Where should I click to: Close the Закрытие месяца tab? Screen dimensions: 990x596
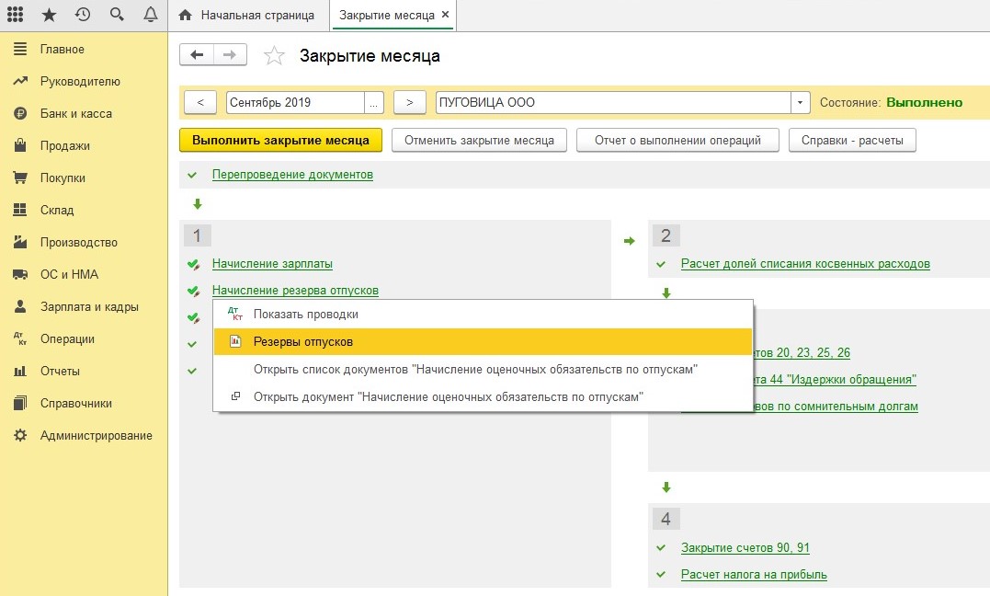pyautogui.click(x=446, y=16)
